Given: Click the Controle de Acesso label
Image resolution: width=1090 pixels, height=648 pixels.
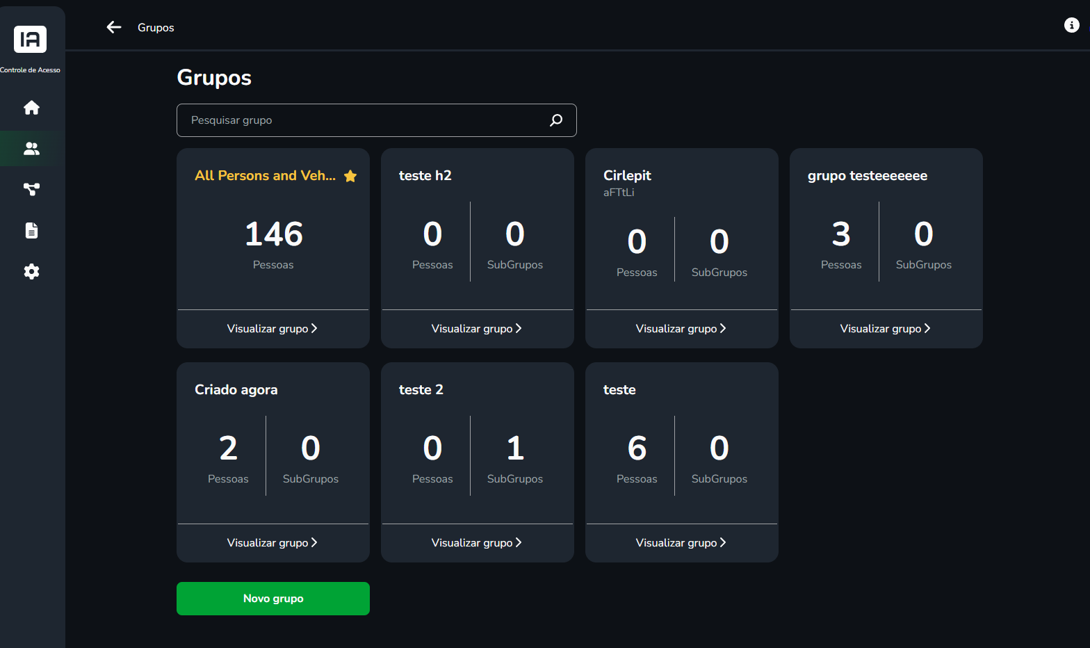Looking at the screenshot, I should point(30,70).
